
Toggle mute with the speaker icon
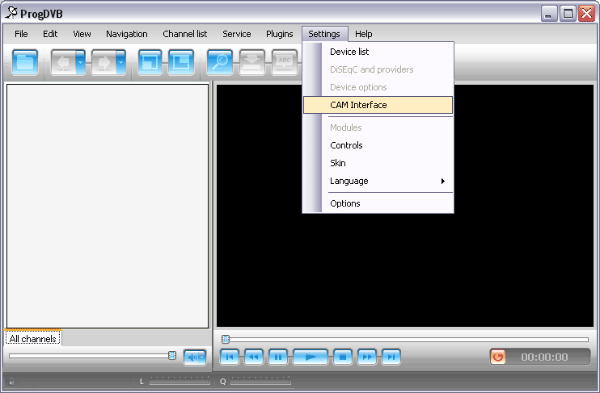195,356
